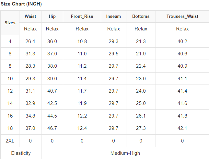The image size is (209, 159).
Task: Click the Sizes header cell
Action: [x=10, y=23]
